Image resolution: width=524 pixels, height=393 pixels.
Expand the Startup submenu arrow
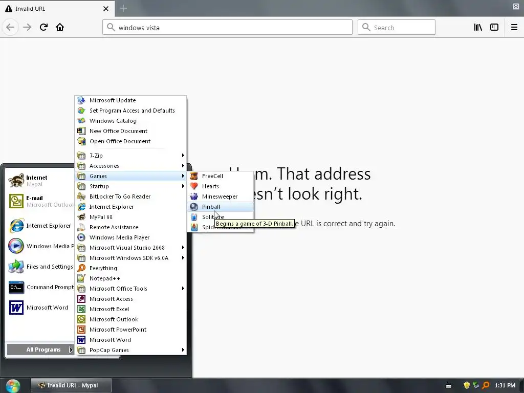(x=183, y=186)
